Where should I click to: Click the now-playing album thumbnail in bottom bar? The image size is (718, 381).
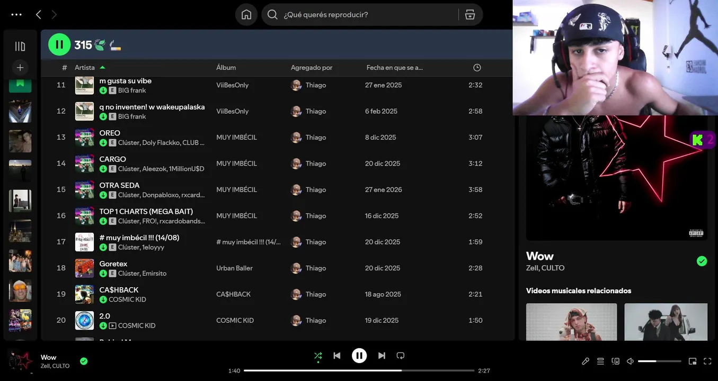coord(20,361)
